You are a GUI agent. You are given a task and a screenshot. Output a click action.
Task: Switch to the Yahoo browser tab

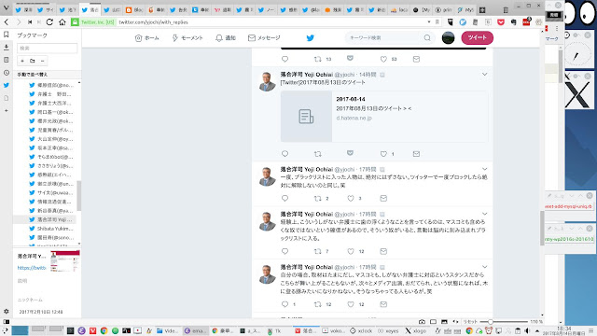[223, 10]
